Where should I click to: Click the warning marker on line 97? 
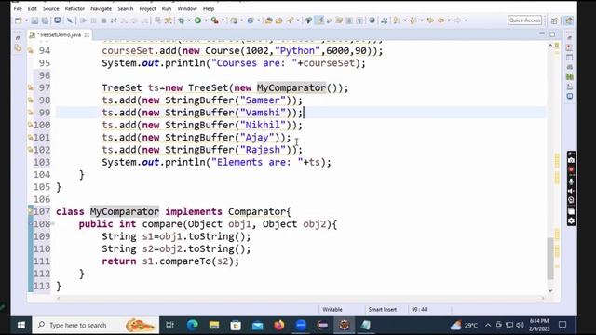31,87
